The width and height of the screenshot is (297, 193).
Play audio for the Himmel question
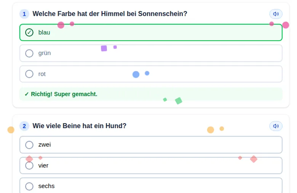276,14
